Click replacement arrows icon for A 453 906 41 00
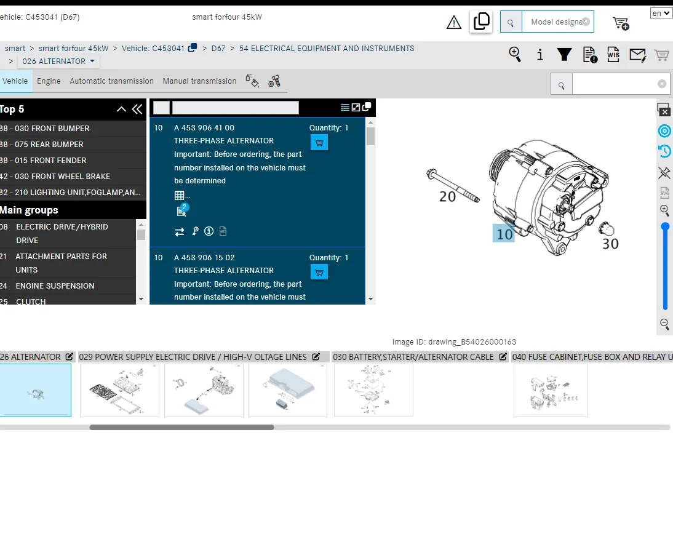The image size is (673, 539). 180,232
